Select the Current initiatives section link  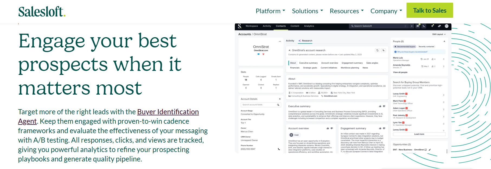pos(329,68)
